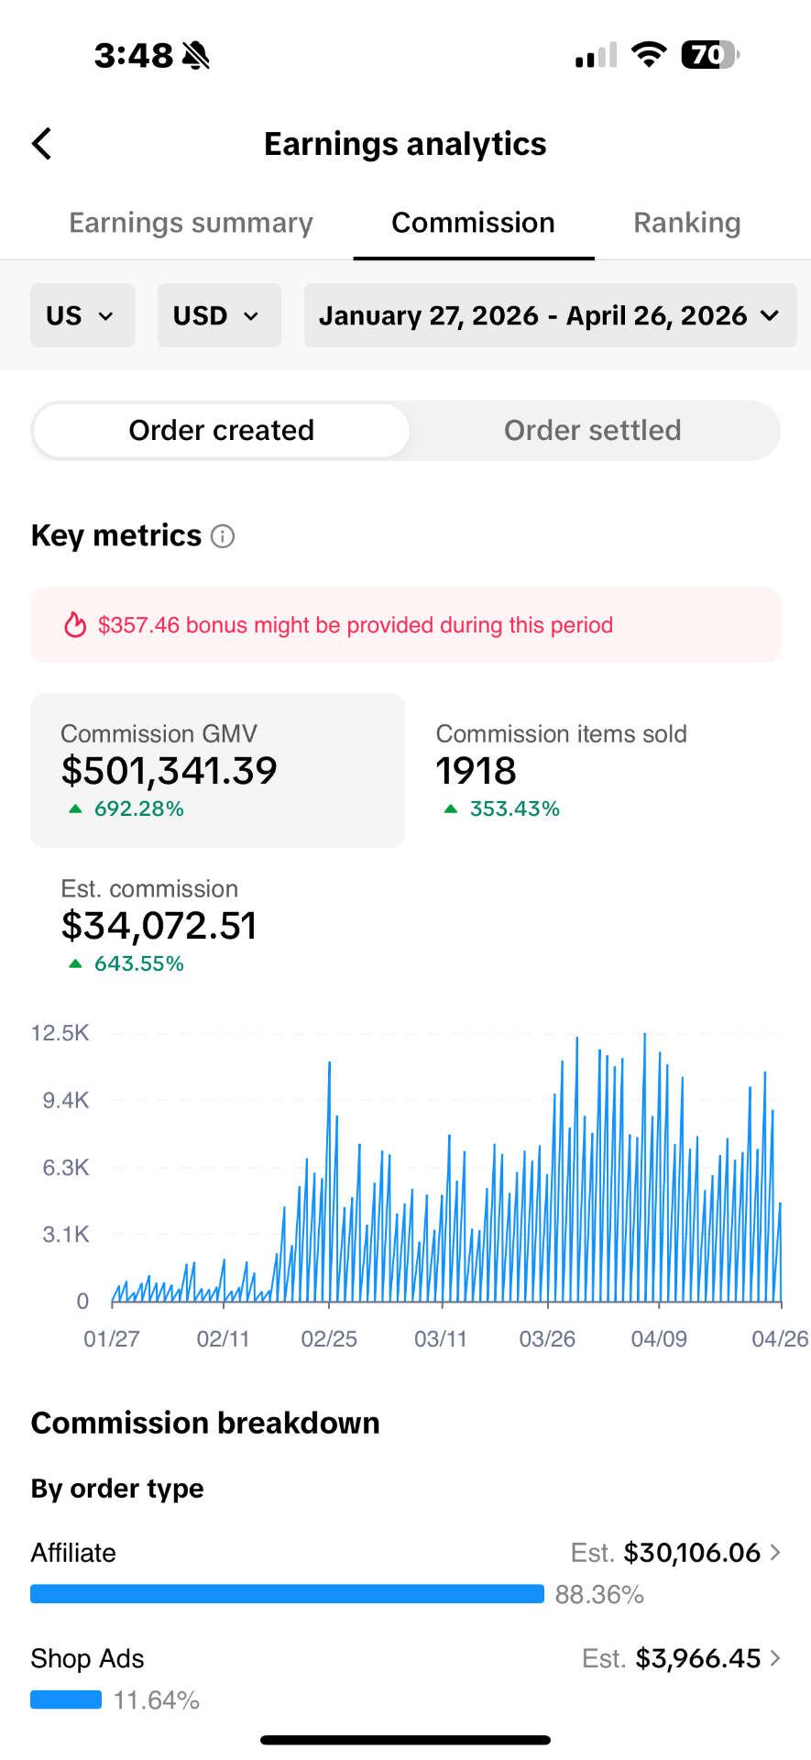
Task: Tap the Affiliate 88.36% progress bar
Action: point(287,1594)
